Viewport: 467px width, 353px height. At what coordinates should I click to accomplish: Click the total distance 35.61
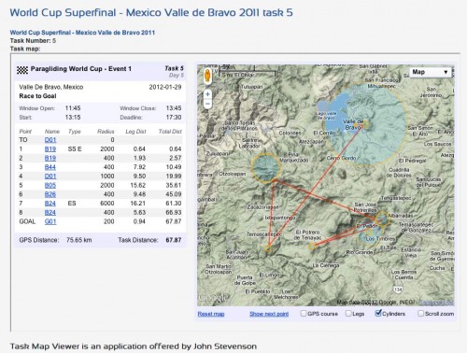(x=174, y=185)
